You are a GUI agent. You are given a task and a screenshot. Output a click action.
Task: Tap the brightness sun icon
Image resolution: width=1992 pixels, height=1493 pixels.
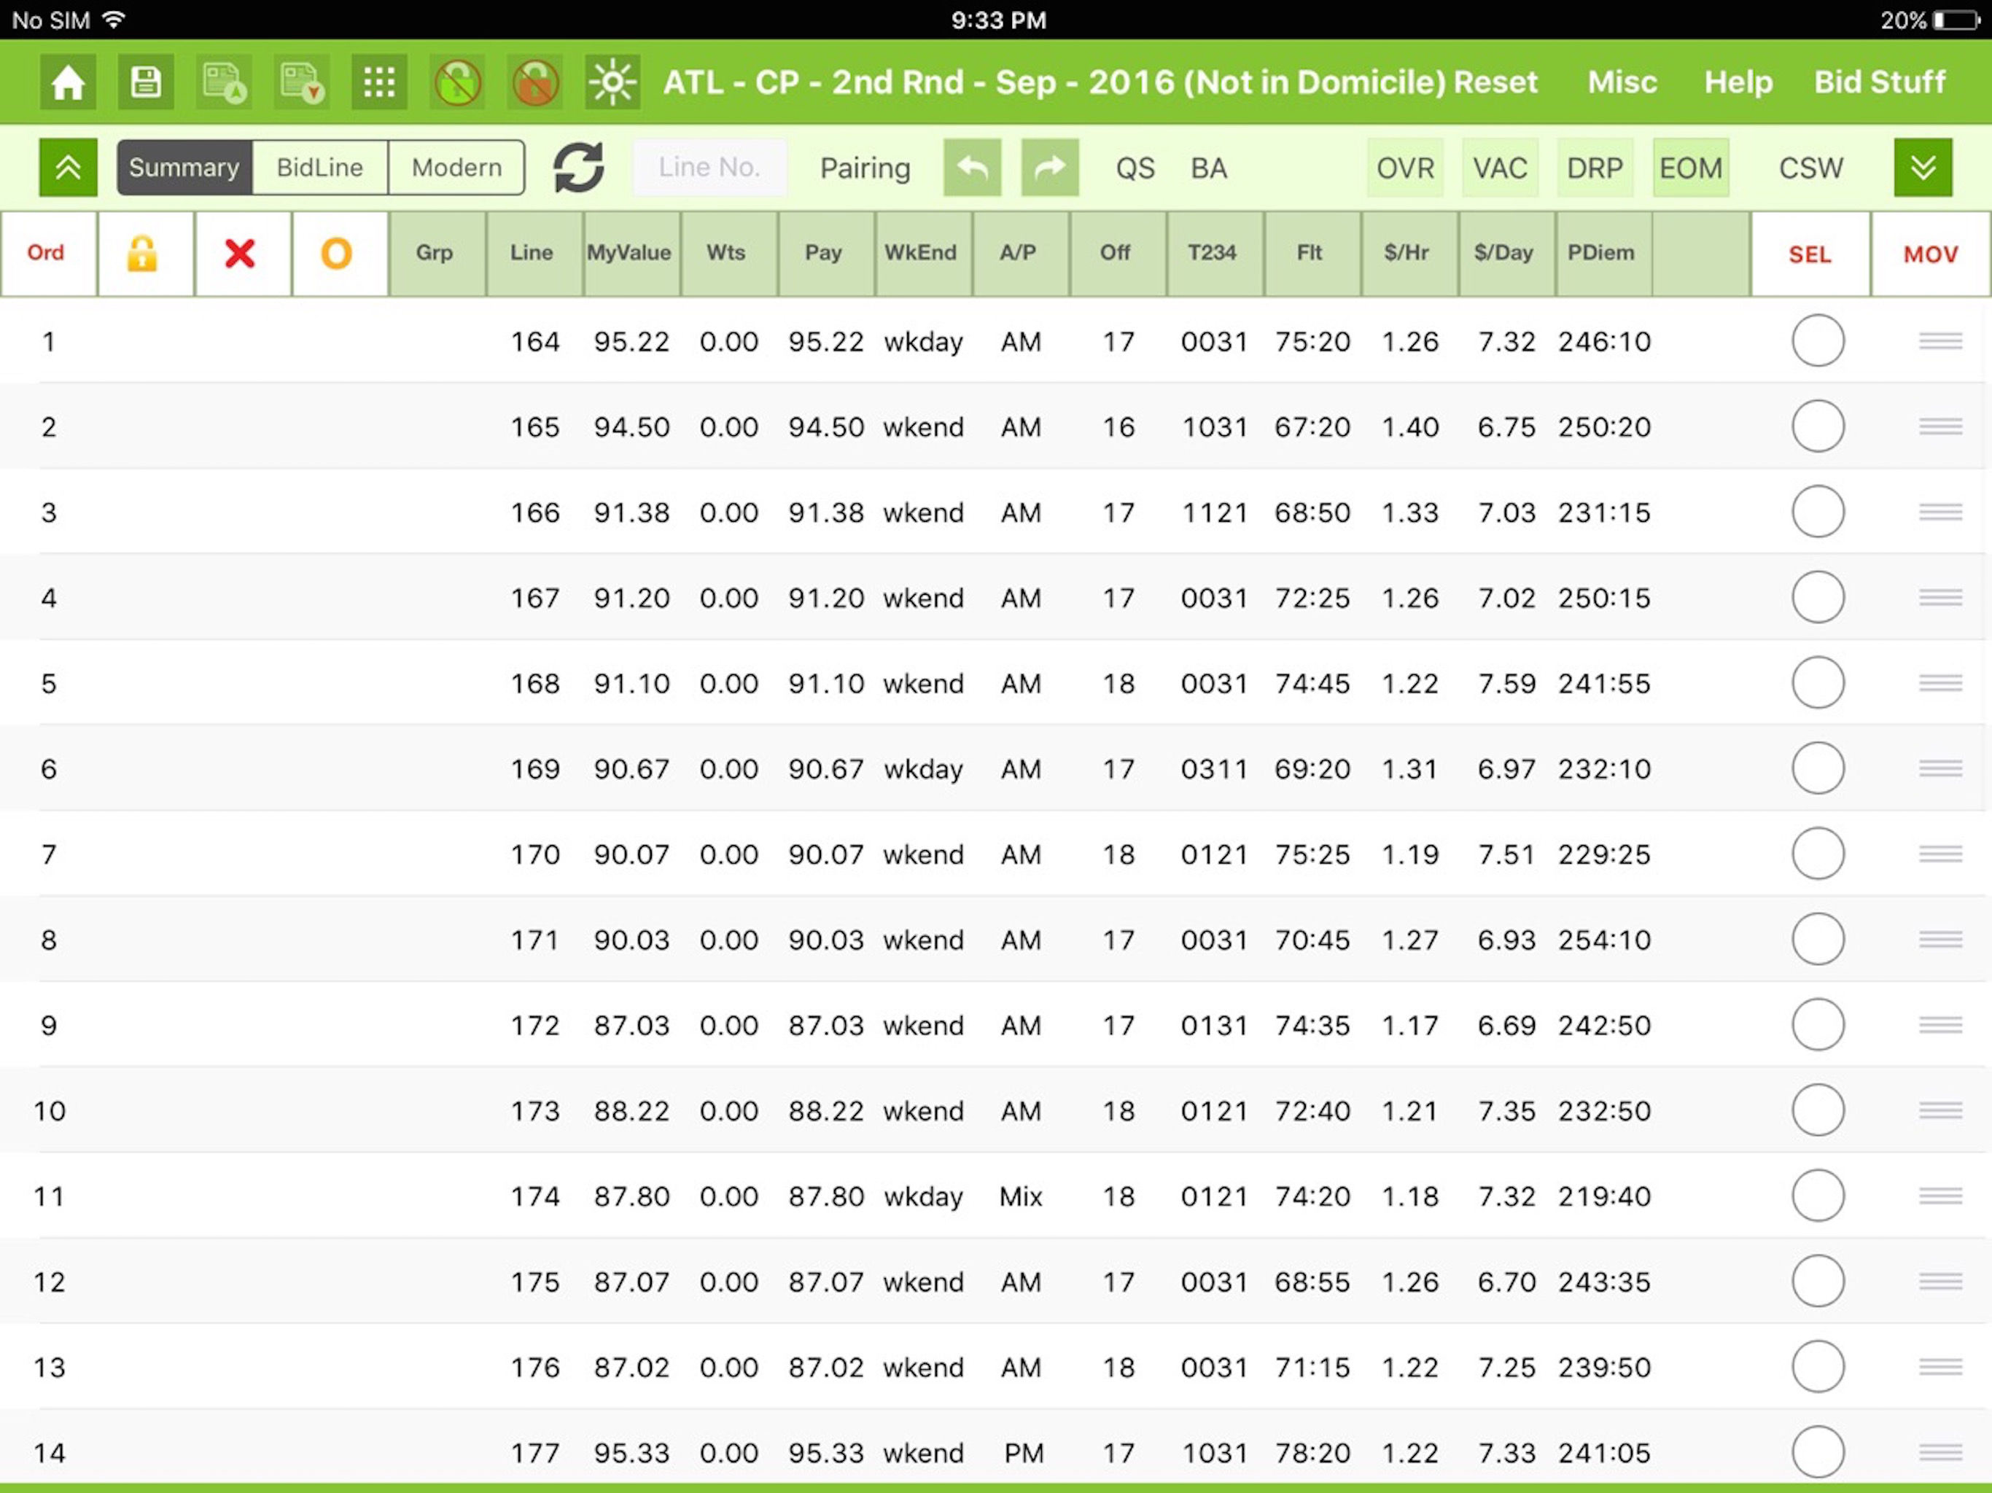coord(612,83)
